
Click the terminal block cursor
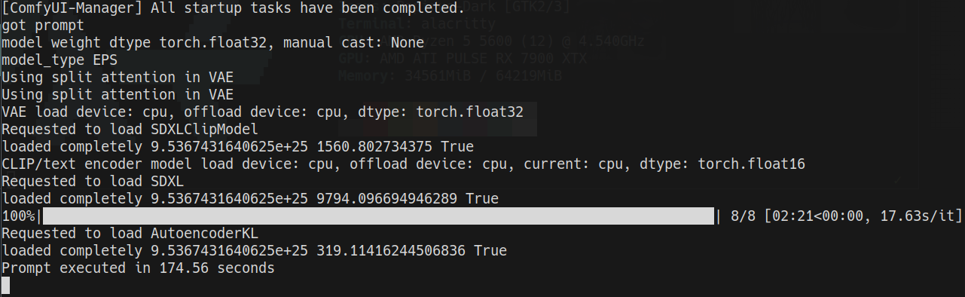pos(5,285)
